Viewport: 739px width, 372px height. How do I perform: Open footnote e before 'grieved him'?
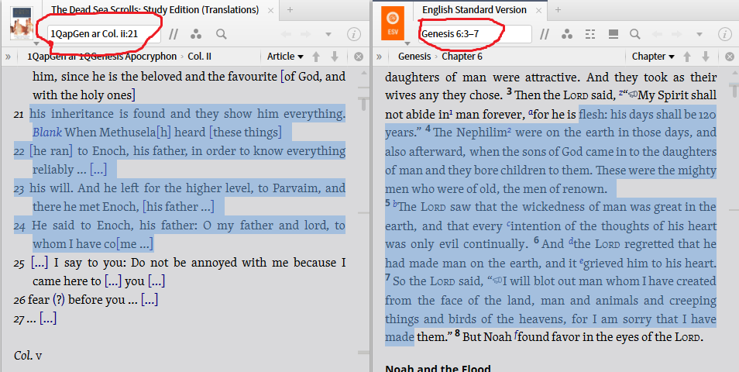[582, 262]
